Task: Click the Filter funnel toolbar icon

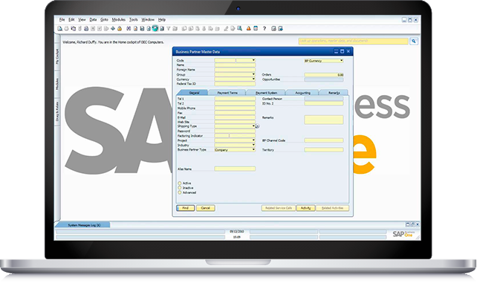Action: (168, 28)
